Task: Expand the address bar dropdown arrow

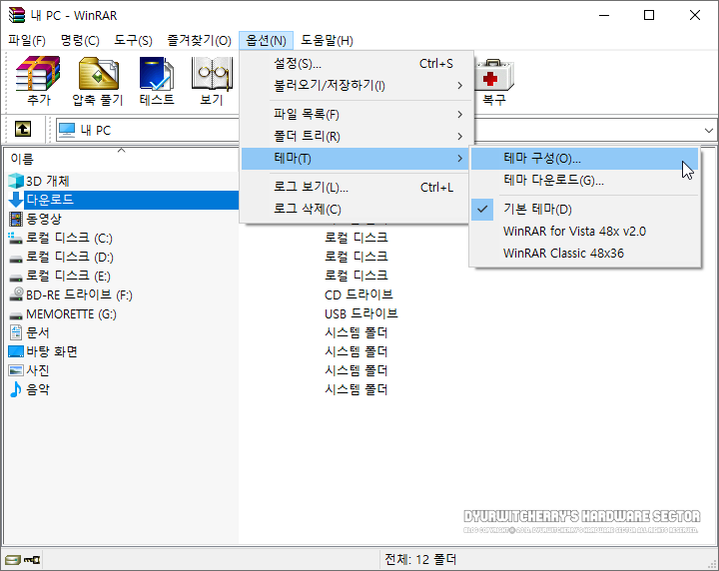Action: pyautogui.click(x=708, y=130)
